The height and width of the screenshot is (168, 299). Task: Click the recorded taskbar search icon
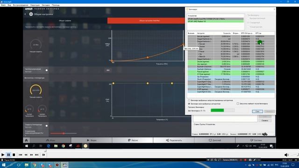[34, 146]
